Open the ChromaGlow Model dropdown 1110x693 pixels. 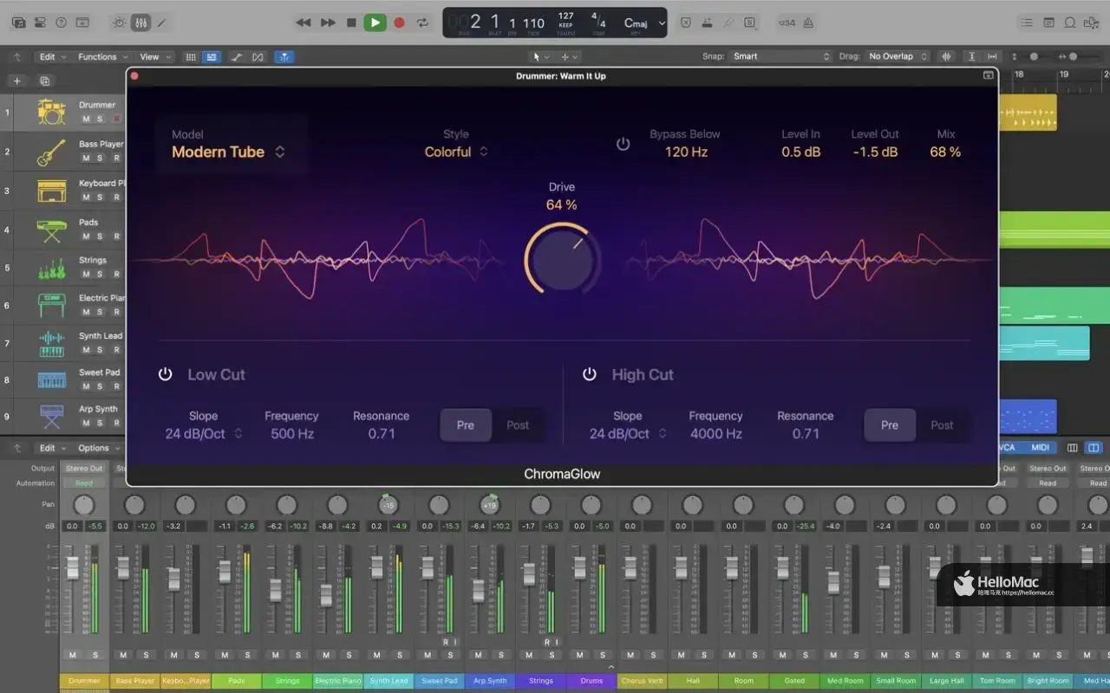pyautogui.click(x=229, y=152)
